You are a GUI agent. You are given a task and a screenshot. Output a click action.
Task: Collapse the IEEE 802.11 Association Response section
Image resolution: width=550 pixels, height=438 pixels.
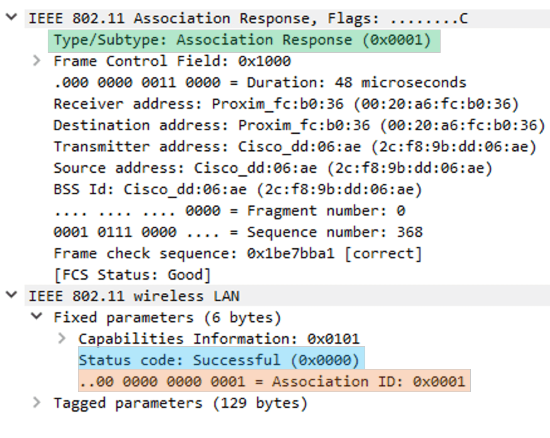[11, 18]
